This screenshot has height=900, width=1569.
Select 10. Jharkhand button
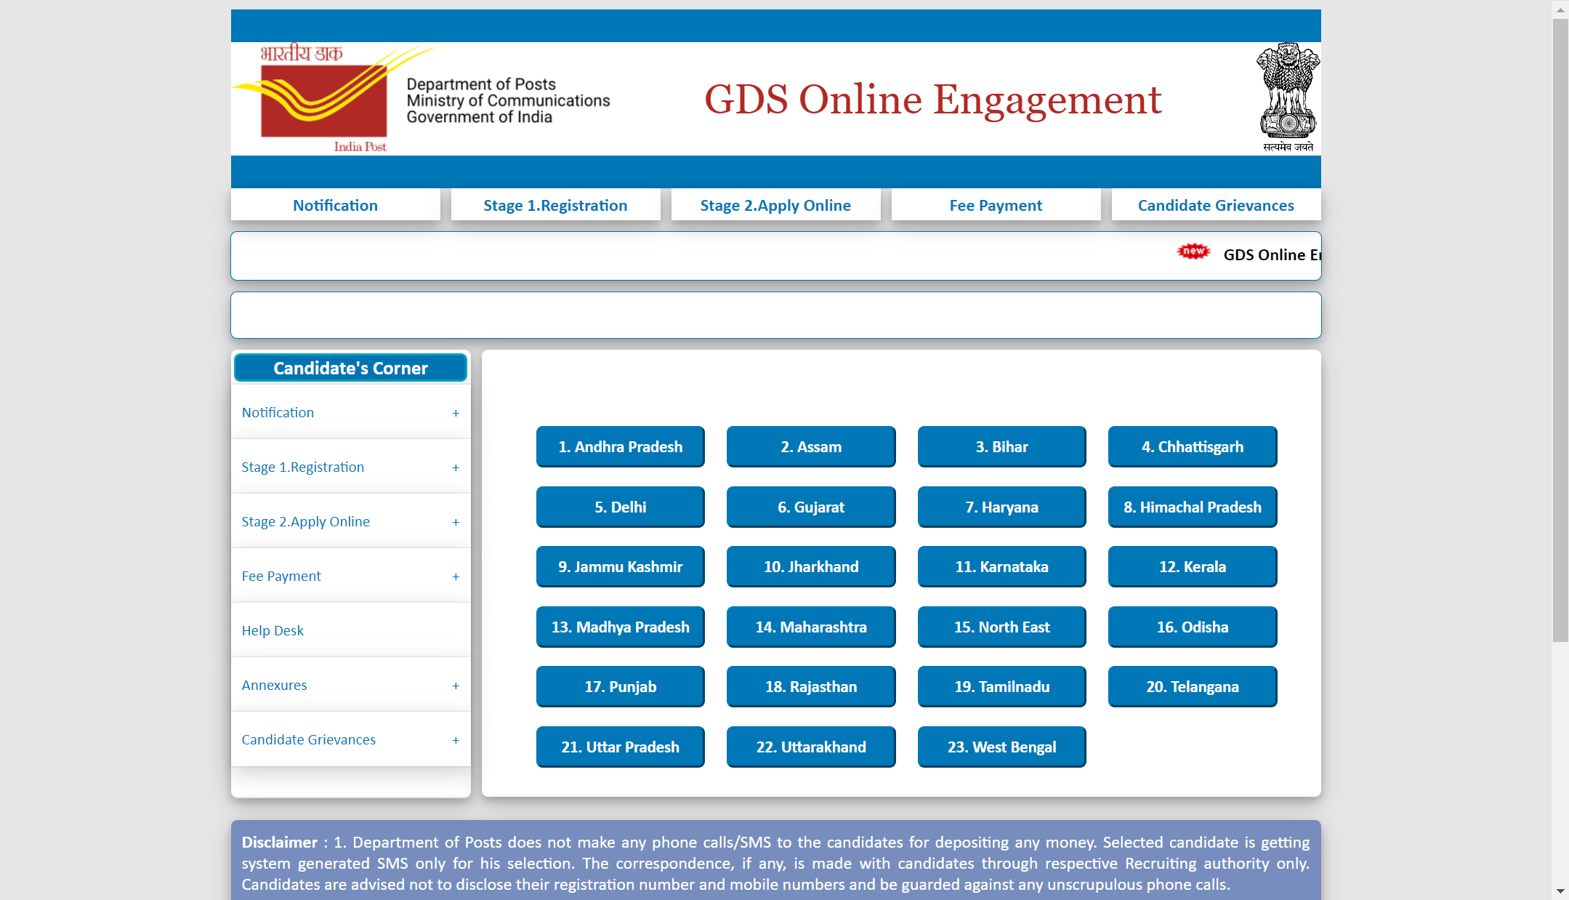point(811,566)
